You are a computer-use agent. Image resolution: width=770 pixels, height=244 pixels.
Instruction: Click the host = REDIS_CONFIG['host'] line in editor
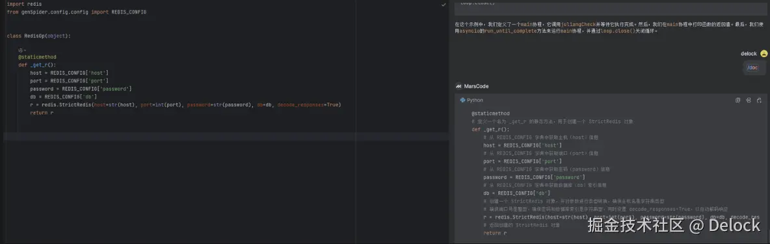pyautogui.click(x=69, y=73)
